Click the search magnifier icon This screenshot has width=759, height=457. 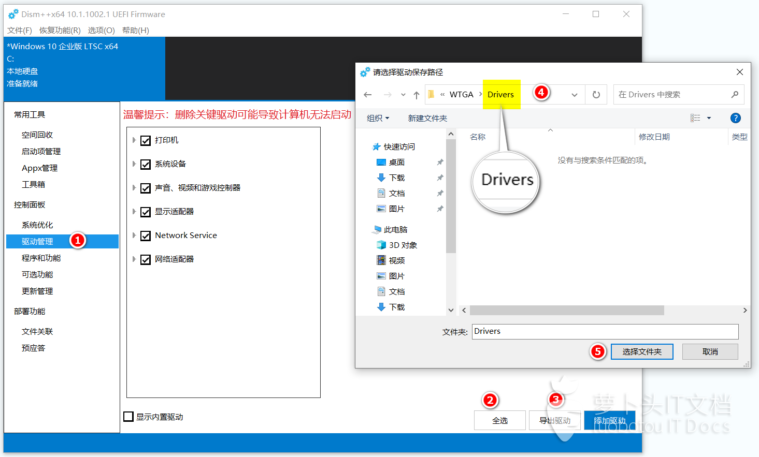(x=735, y=95)
